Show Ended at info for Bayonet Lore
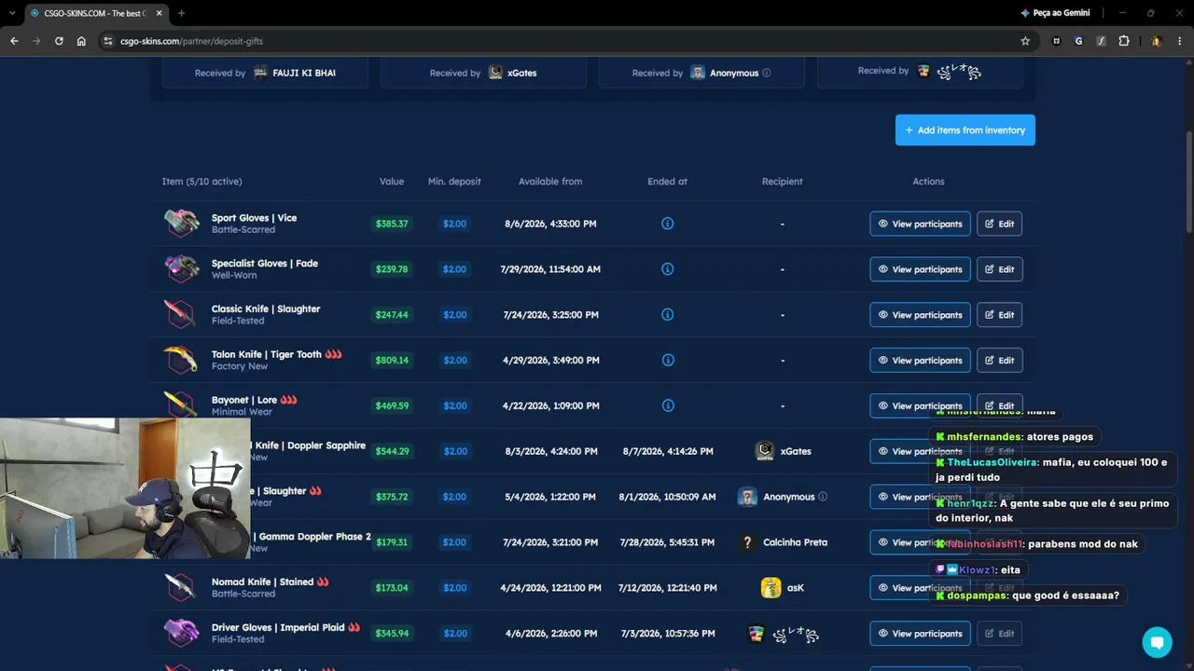1194x671 pixels. click(x=667, y=405)
